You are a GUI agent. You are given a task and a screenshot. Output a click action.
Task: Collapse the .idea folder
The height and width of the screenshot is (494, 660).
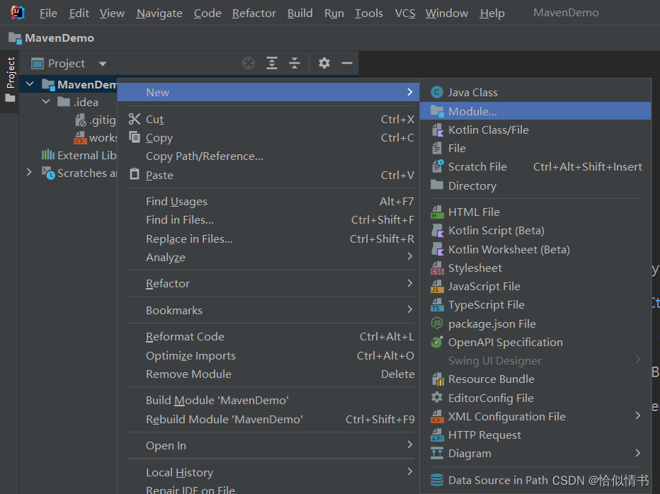(x=45, y=101)
